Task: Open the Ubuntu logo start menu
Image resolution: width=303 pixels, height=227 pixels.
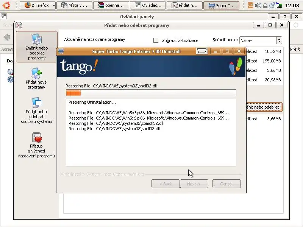Action: click(x=6, y=5)
